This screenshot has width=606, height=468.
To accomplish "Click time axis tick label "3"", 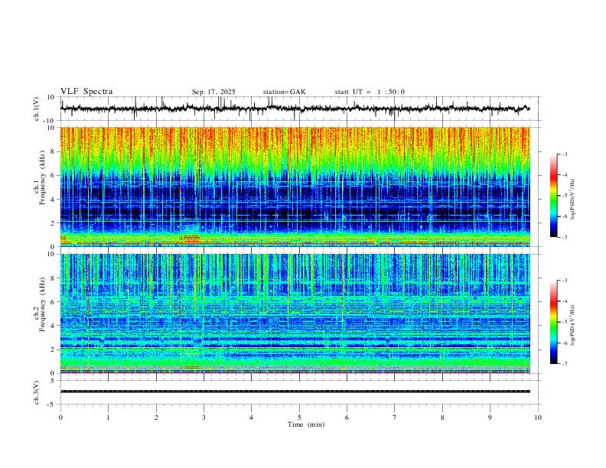I will (x=204, y=418).
